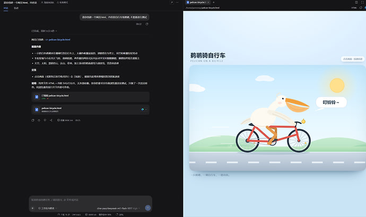This screenshot has width=366, height=217.
Task: Click the thumbs-up icon below the reply
Action: 39,120
